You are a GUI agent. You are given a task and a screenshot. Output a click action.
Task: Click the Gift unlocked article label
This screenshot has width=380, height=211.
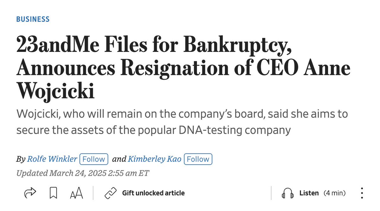click(153, 193)
